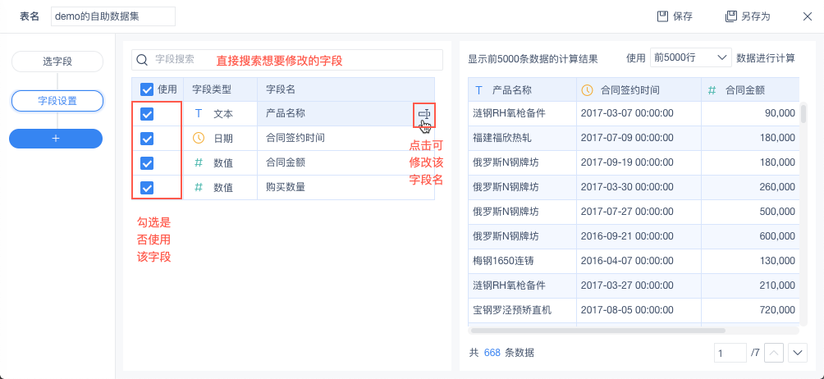This screenshot has width=824, height=379.
Task: Go to next page with down chevron
Action: point(798,353)
